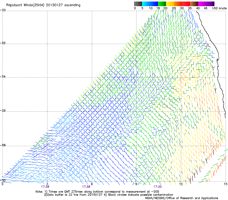Click the '9' longitude axis label
Viewport: 228px width, 200px height.
coord(136,184)
